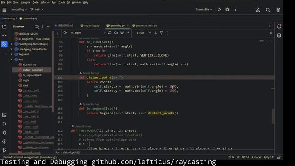Debug the current file
The width and height of the screenshot is (295, 166).
tap(227, 9)
